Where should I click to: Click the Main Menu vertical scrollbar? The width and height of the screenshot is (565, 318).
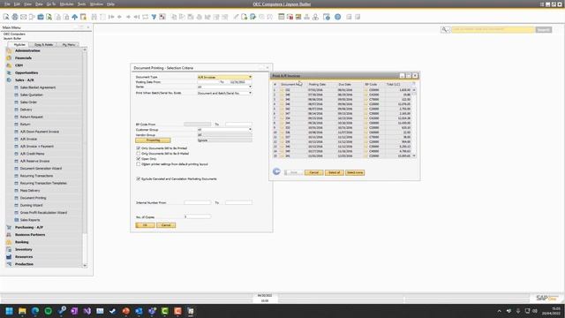coord(85,157)
